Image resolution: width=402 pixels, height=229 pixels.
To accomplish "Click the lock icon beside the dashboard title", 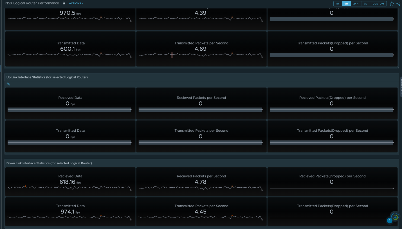I will 64,3.
